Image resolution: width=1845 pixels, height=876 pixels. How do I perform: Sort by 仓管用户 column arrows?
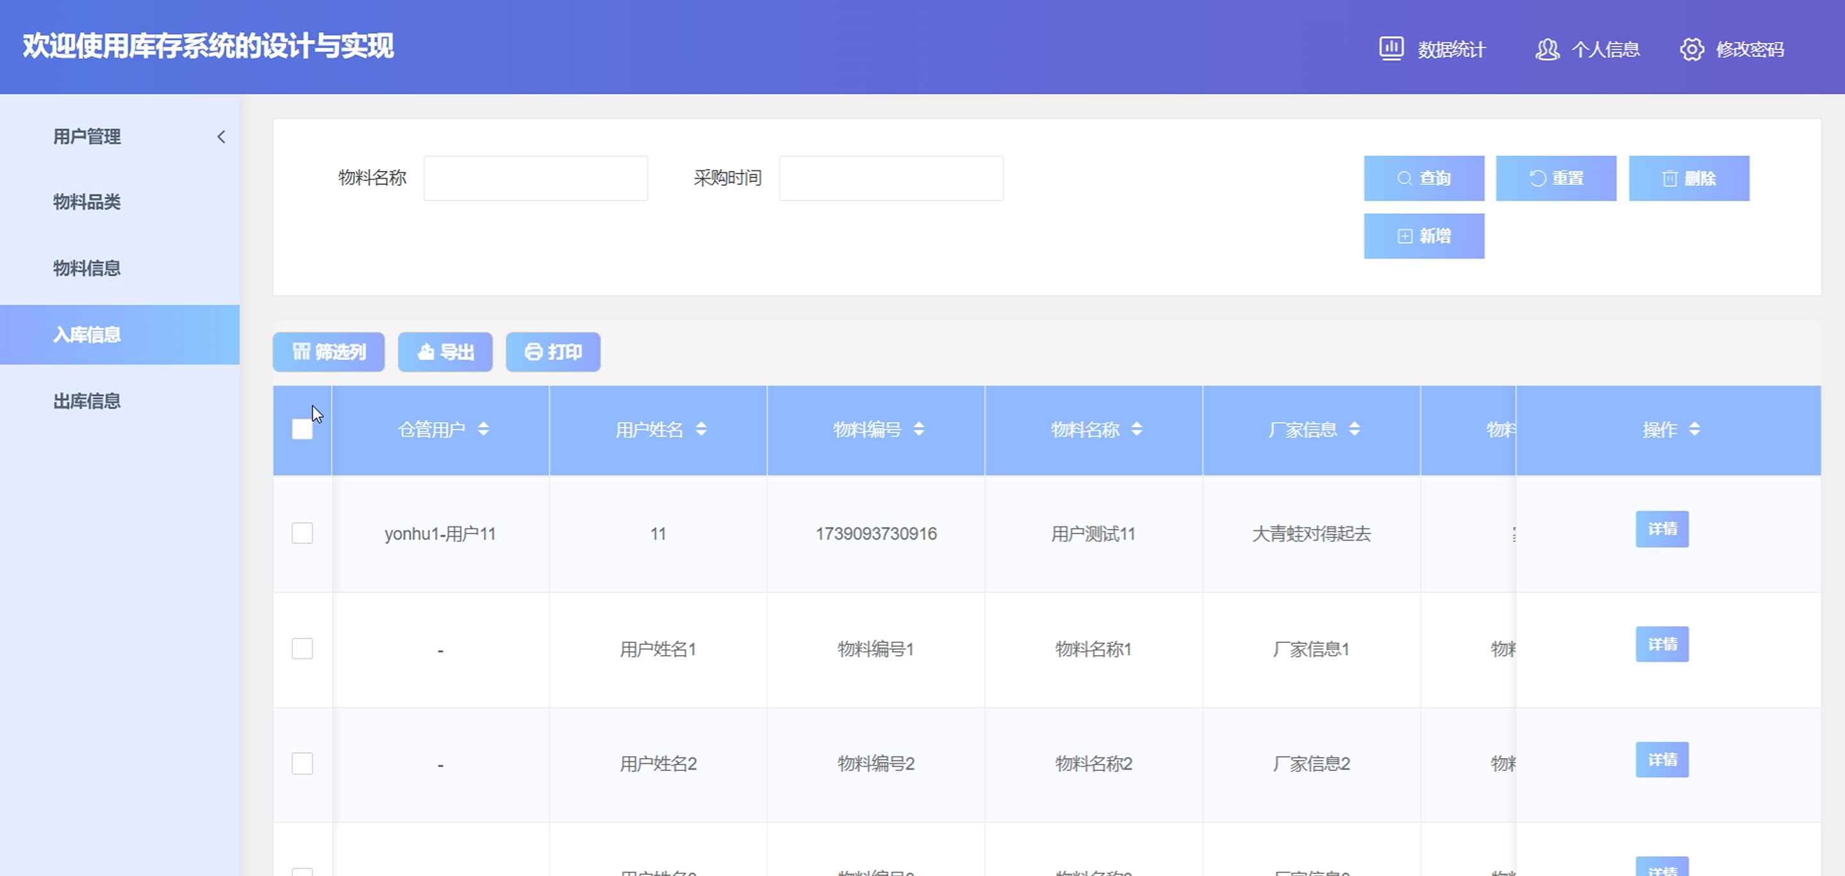483,430
